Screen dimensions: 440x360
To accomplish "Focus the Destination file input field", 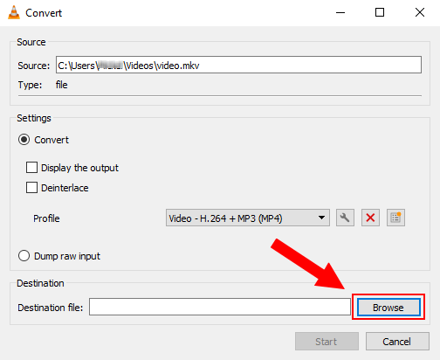I will click(220, 307).
